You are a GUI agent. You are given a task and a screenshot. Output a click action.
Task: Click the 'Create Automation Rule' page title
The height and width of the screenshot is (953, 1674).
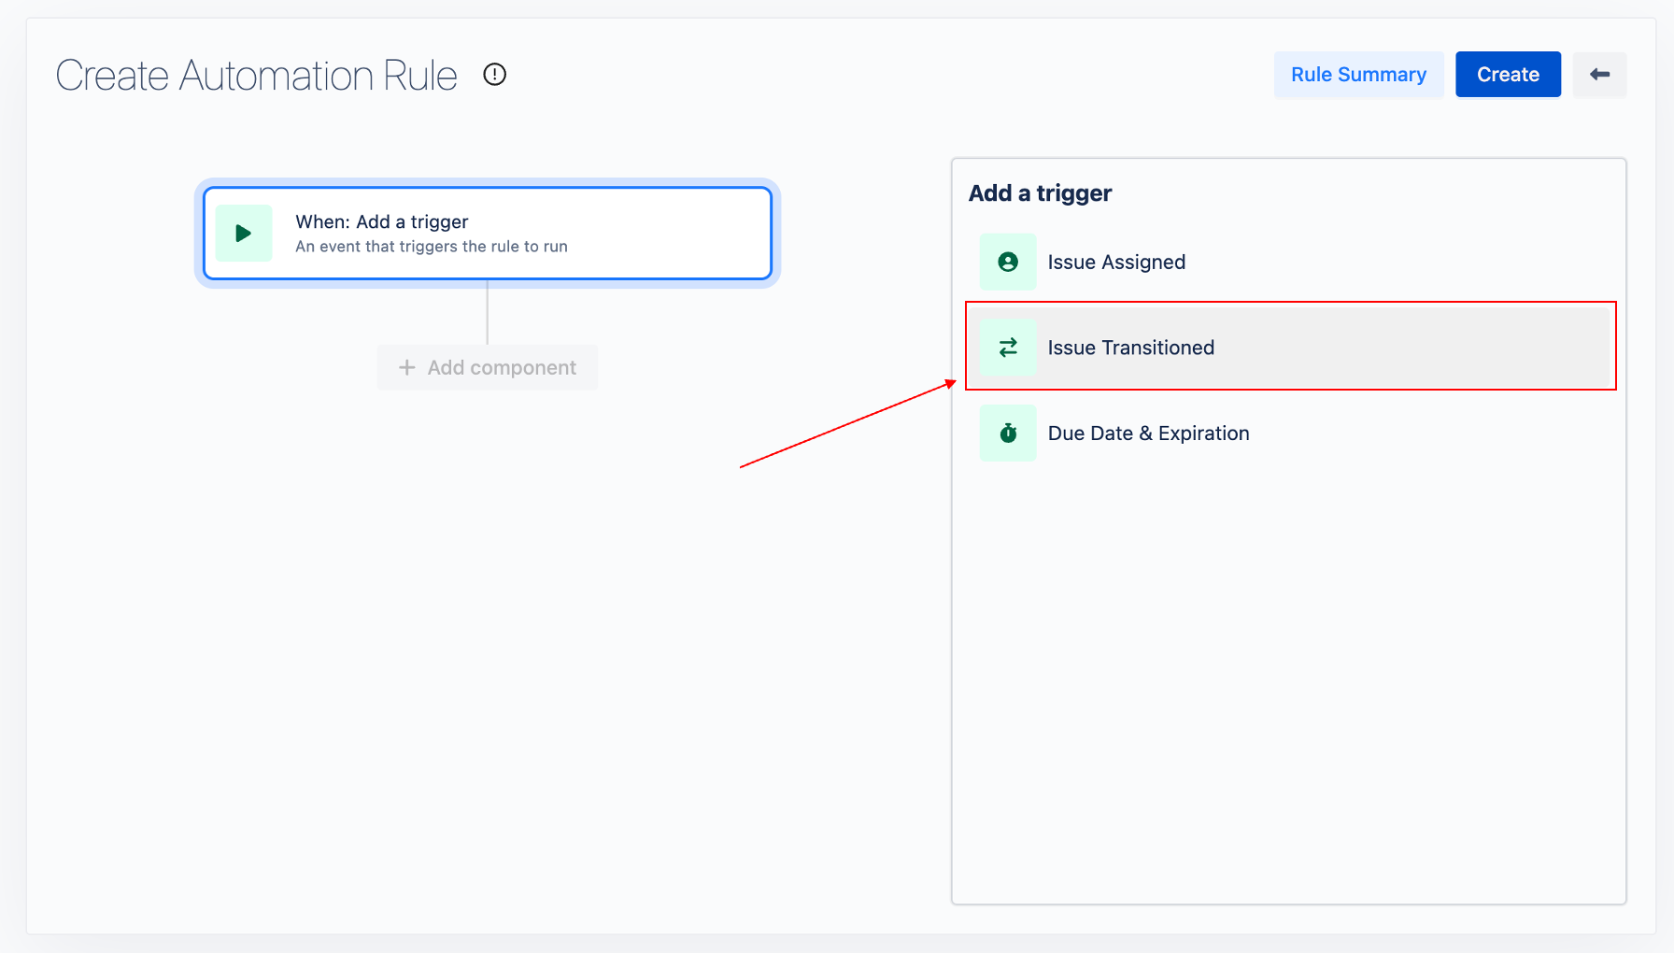(x=257, y=76)
